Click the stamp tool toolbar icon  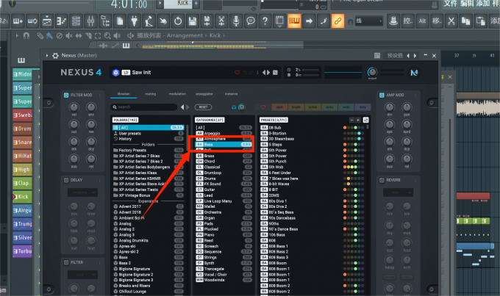(393, 21)
